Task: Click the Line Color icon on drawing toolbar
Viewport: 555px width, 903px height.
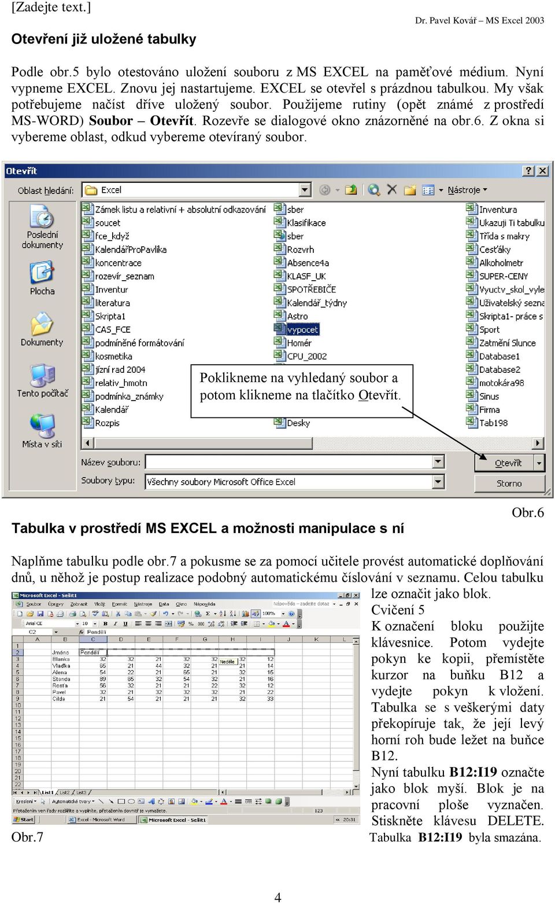Action: [x=208, y=802]
